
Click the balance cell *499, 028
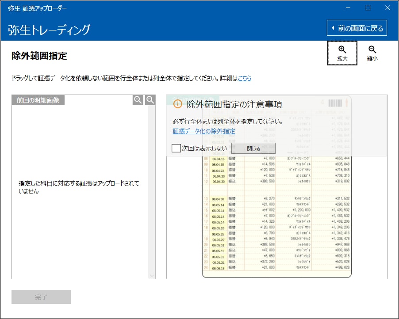342,267
